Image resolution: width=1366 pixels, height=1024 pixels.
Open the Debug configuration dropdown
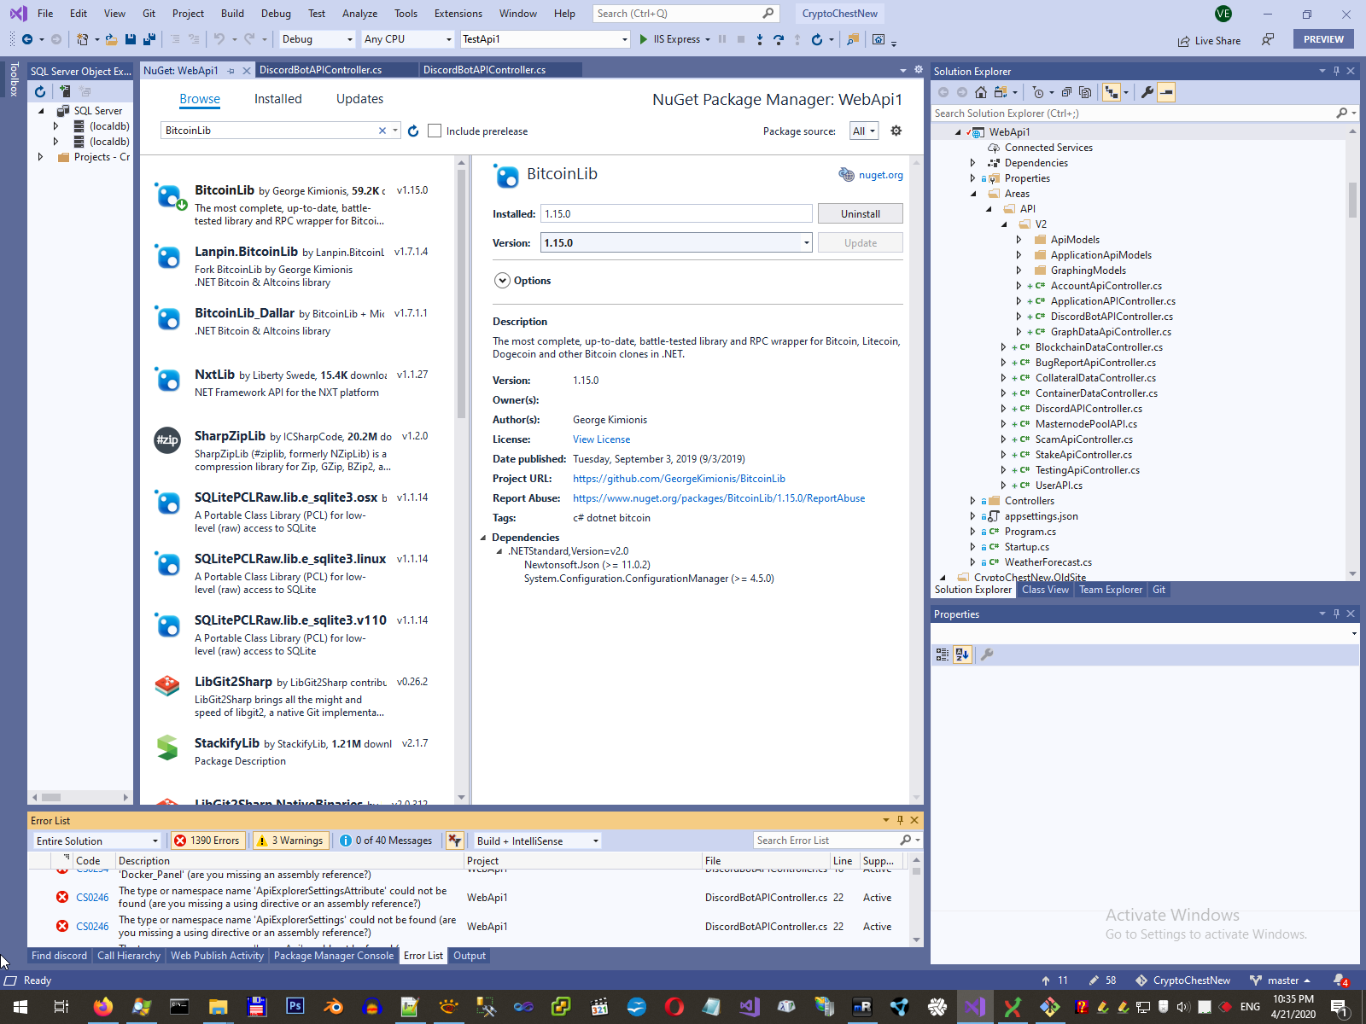click(x=318, y=39)
